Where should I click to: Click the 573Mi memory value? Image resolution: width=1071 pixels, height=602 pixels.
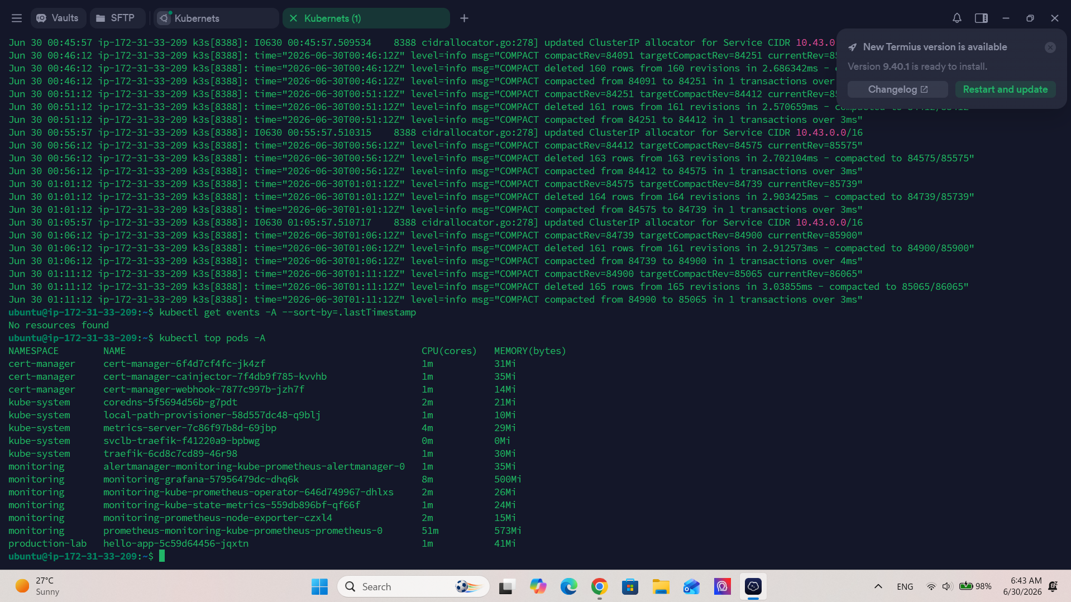(508, 531)
